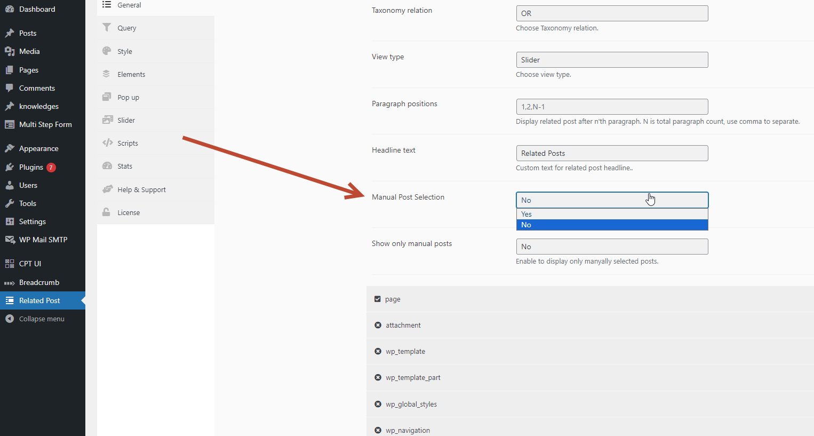Click the Paragraph positions input field
Viewport: 814px width, 436px height.
(x=612, y=107)
